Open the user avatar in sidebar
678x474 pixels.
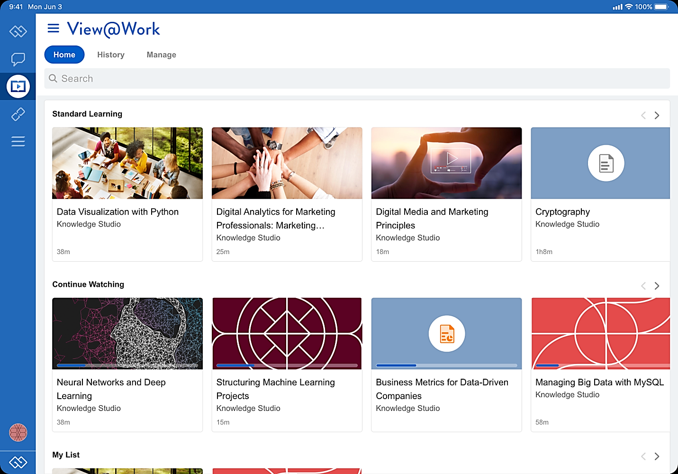18,432
